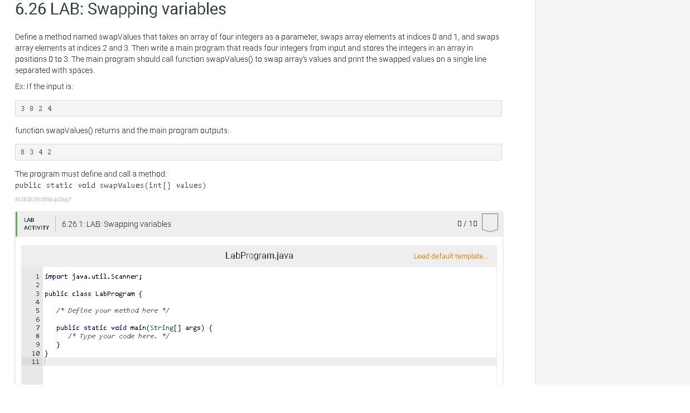
Task: Click the 'Define your method here' comment
Action: (x=113, y=310)
